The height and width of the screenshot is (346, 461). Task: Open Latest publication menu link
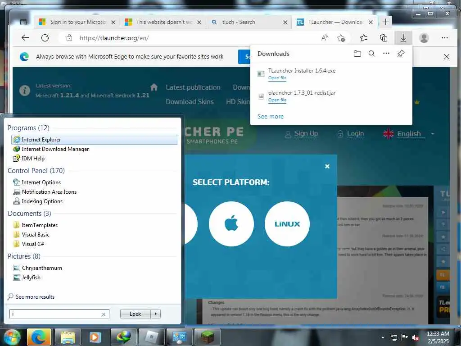click(193, 87)
